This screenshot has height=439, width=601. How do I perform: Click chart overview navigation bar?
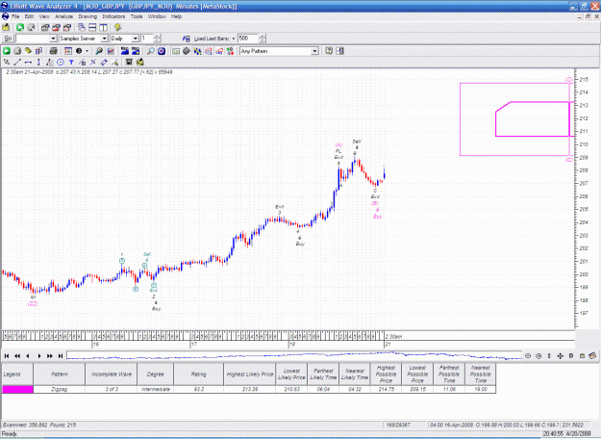pyautogui.click(x=294, y=356)
